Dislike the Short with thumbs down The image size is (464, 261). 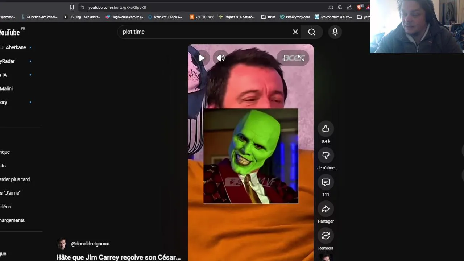click(326, 156)
